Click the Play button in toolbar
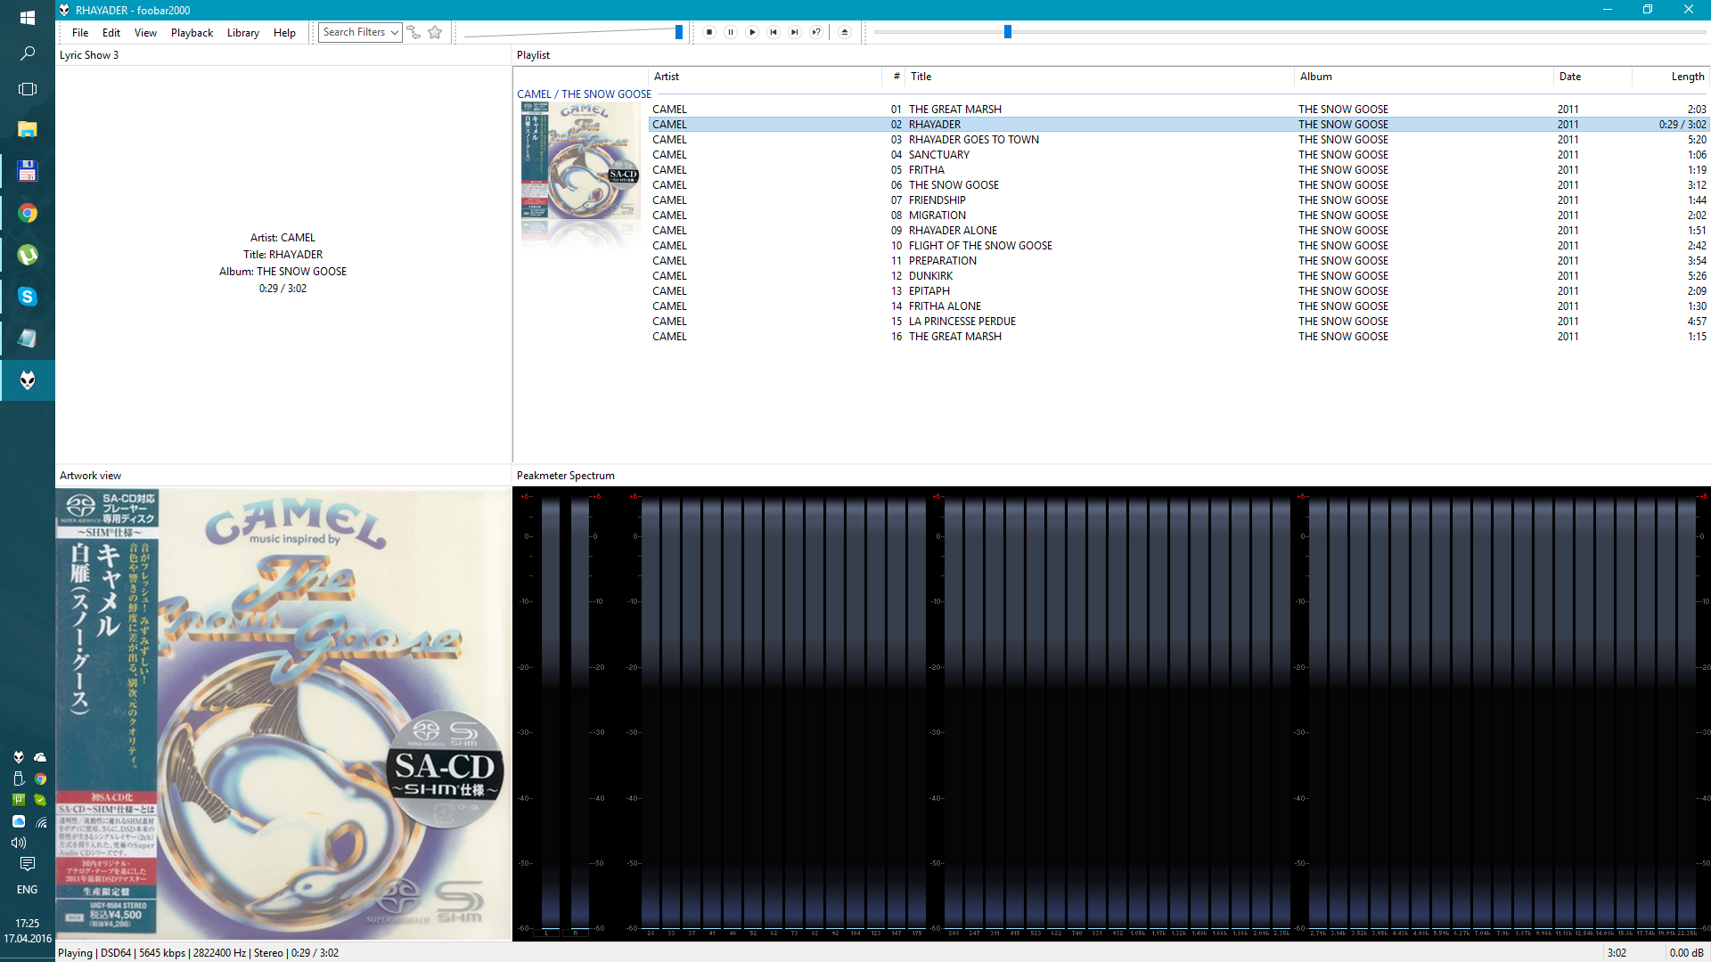 click(x=752, y=32)
